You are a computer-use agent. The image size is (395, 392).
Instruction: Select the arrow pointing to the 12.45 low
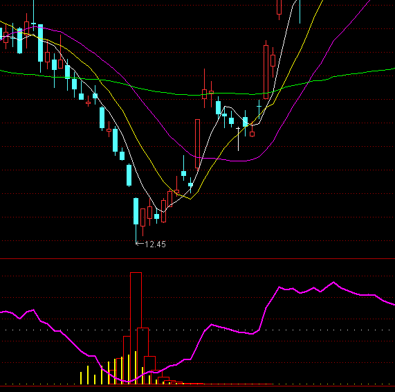pos(140,243)
